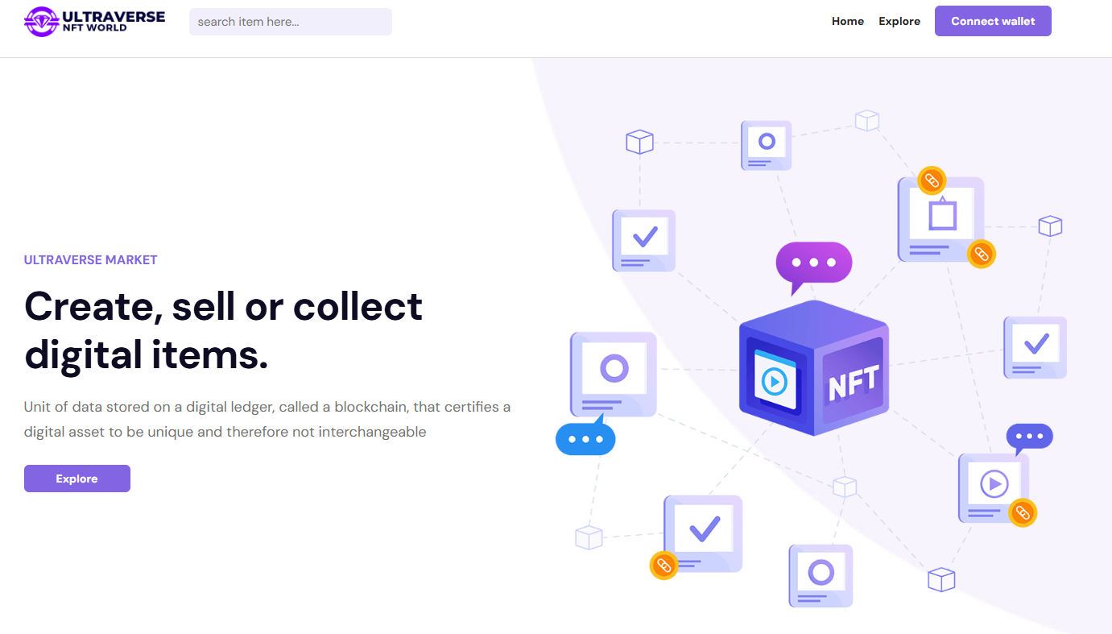
Task: Click the checkmark card at the right edge
Action: (x=1035, y=347)
